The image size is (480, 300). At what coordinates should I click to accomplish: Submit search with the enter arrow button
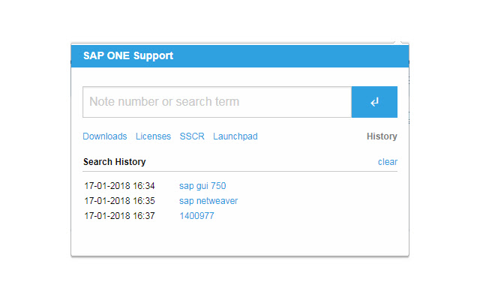point(374,102)
